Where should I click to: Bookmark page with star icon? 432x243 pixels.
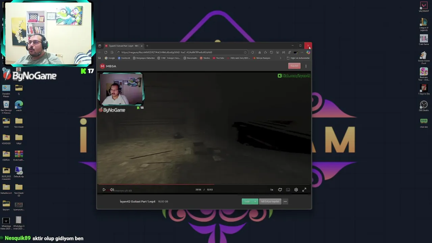coord(245,52)
